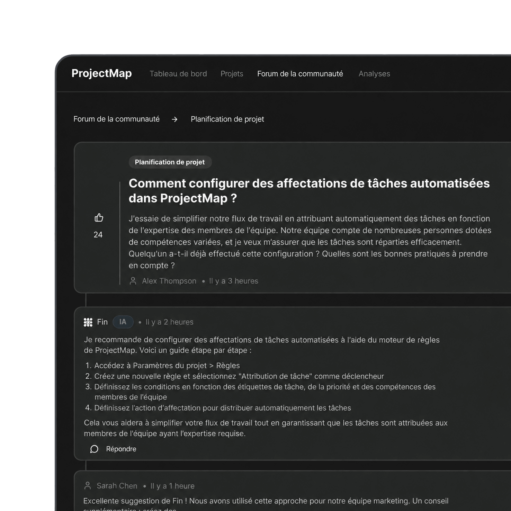Select Forum de la communauté in navigation

pyautogui.click(x=300, y=74)
